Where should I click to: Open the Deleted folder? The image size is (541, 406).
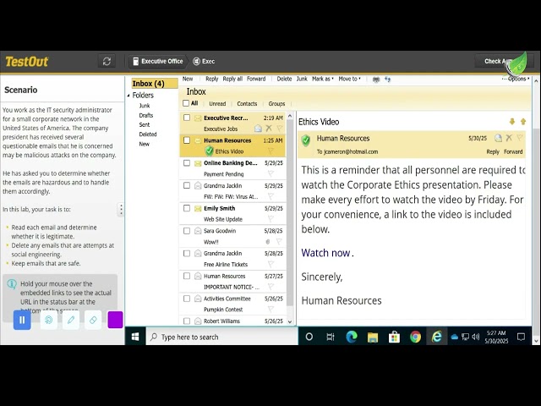(x=148, y=134)
